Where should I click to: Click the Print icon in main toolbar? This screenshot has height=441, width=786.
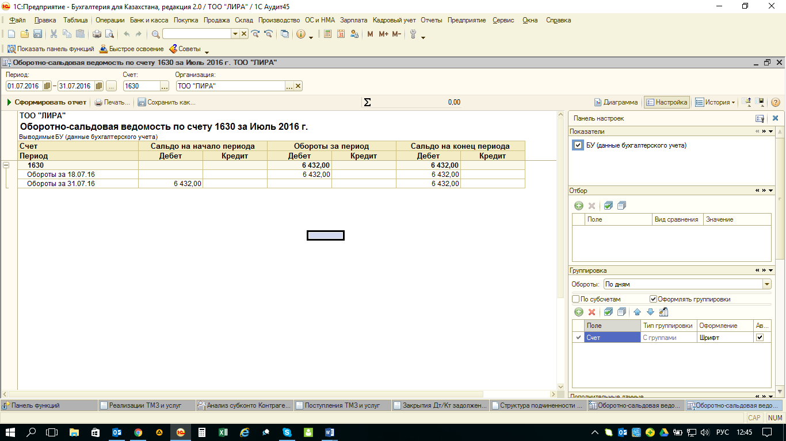pyautogui.click(x=97, y=34)
